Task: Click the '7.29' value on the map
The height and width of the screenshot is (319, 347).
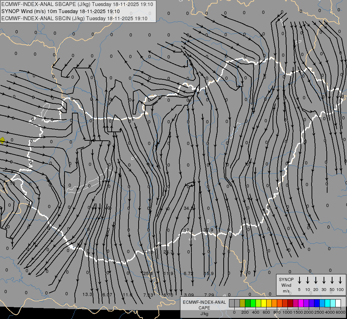Action: [x=209, y=295]
